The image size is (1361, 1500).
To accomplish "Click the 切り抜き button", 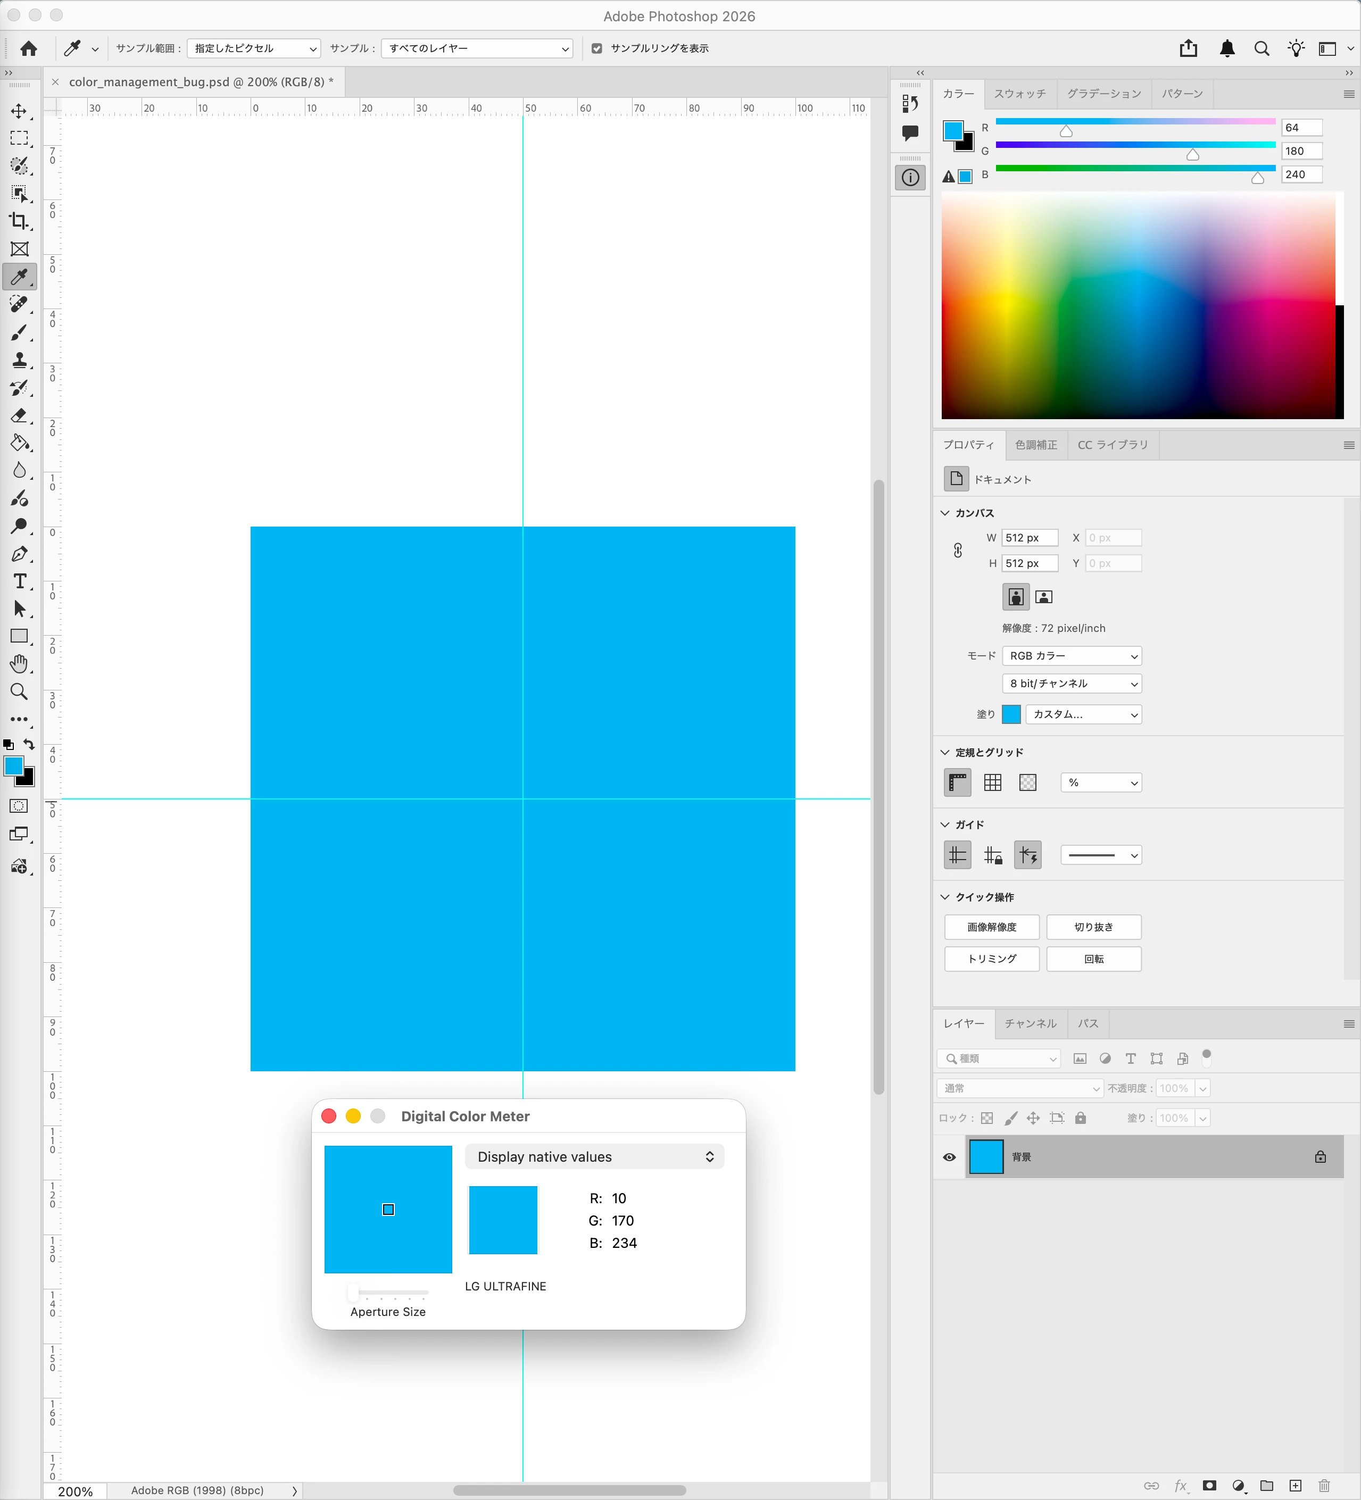I will [1093, 927].
